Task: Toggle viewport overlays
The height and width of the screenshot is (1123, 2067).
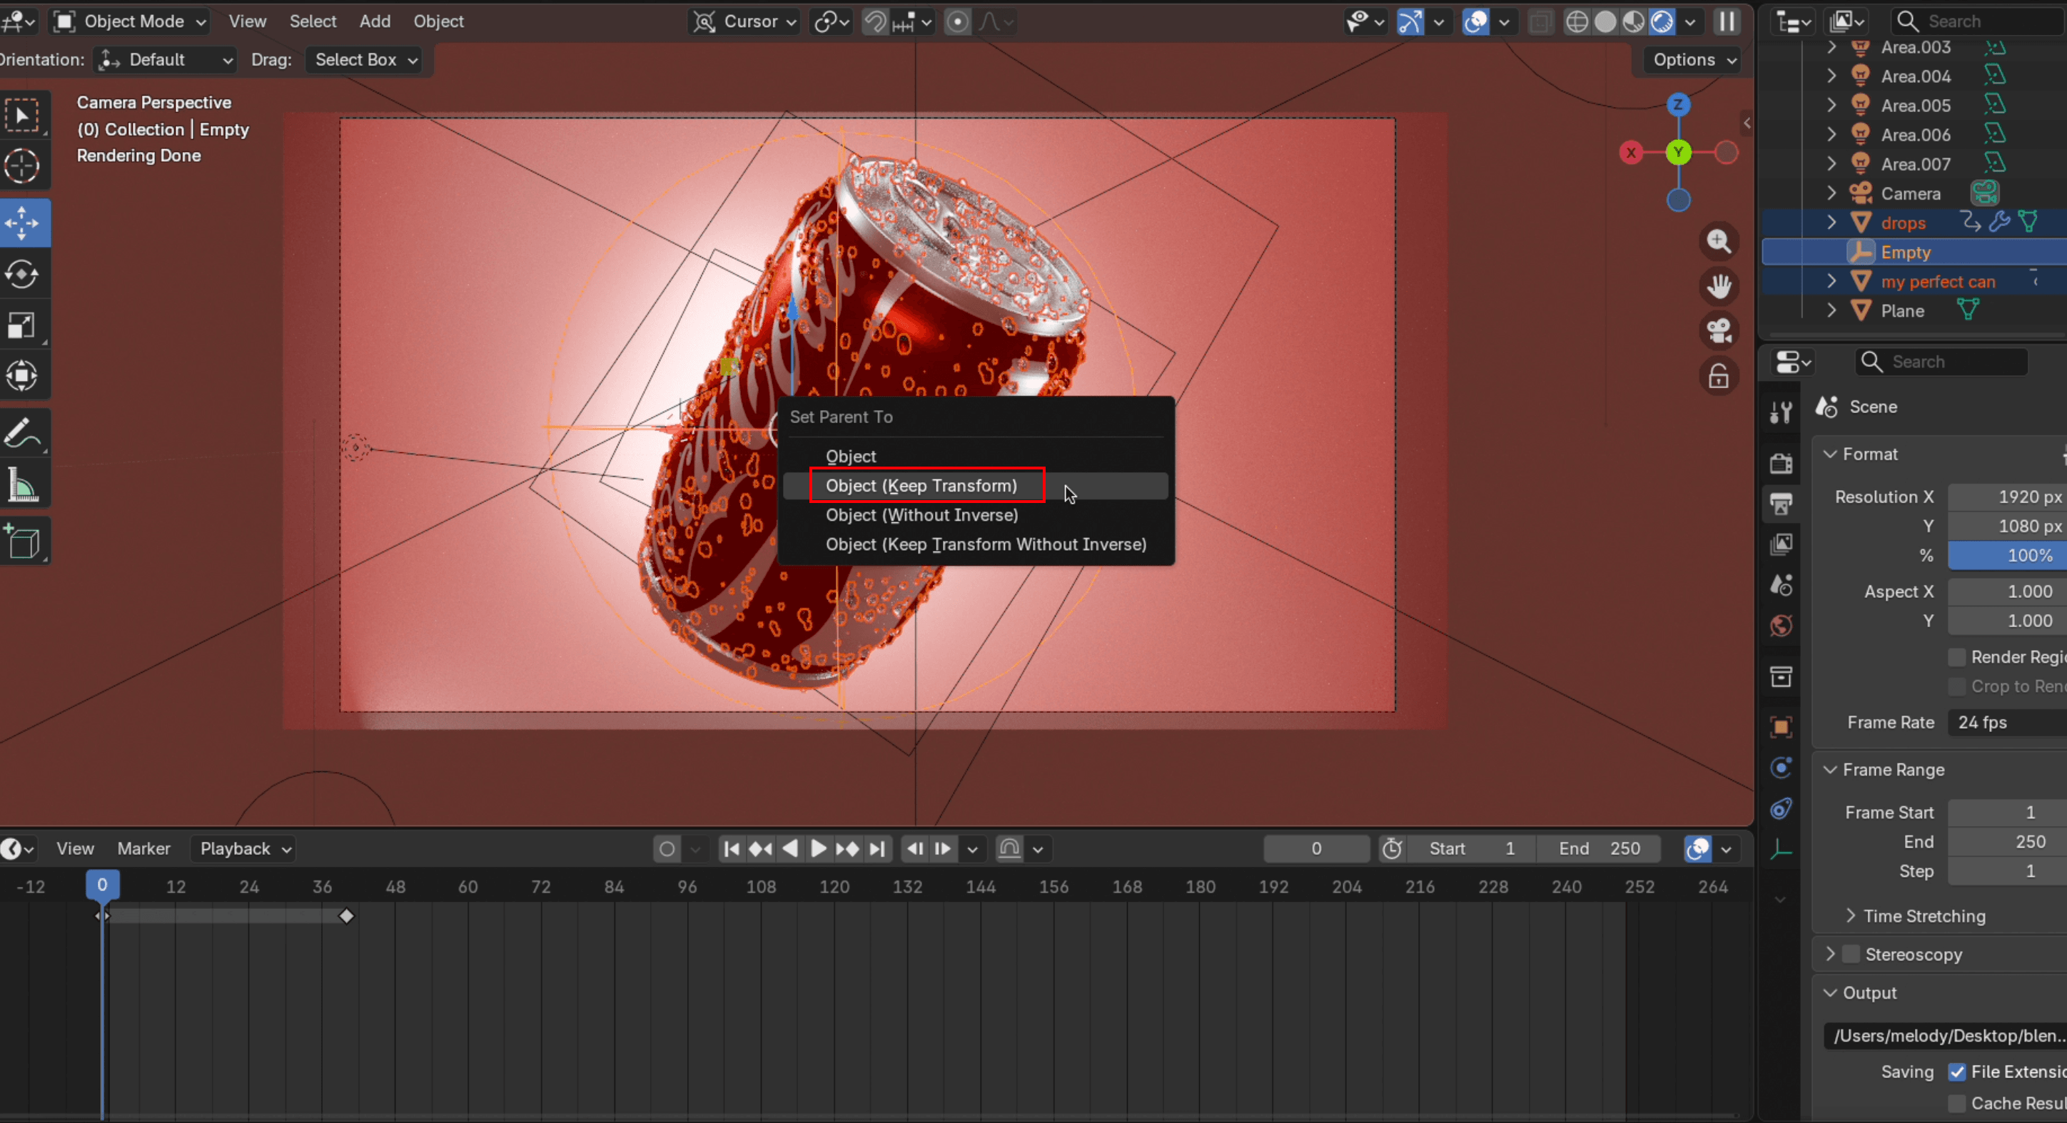Action: [1475, 21]
